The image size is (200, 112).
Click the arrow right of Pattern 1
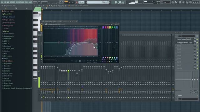110,2
